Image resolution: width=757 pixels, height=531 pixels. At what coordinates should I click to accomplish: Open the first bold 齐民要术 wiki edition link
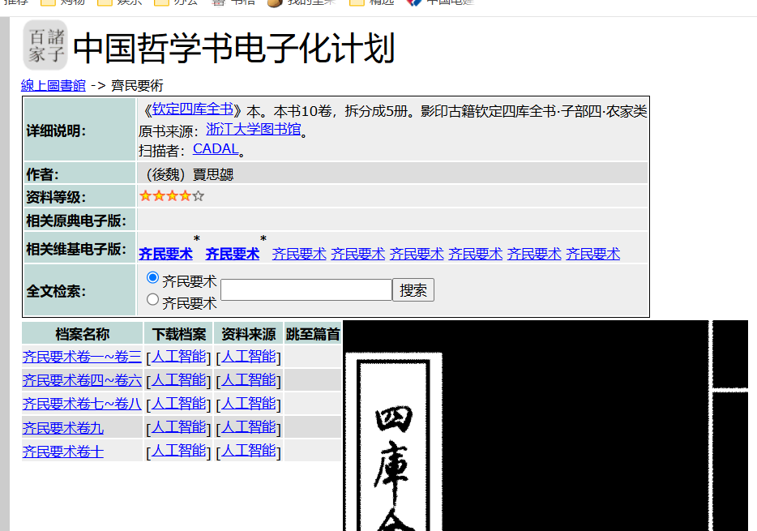click(166, 254)
